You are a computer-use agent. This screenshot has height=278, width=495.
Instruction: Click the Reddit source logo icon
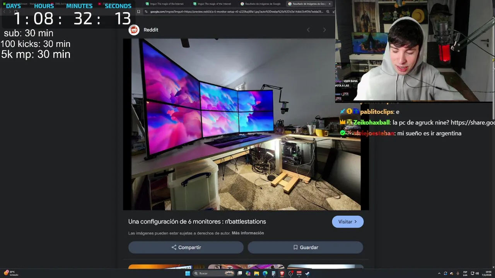pos(134,30)
